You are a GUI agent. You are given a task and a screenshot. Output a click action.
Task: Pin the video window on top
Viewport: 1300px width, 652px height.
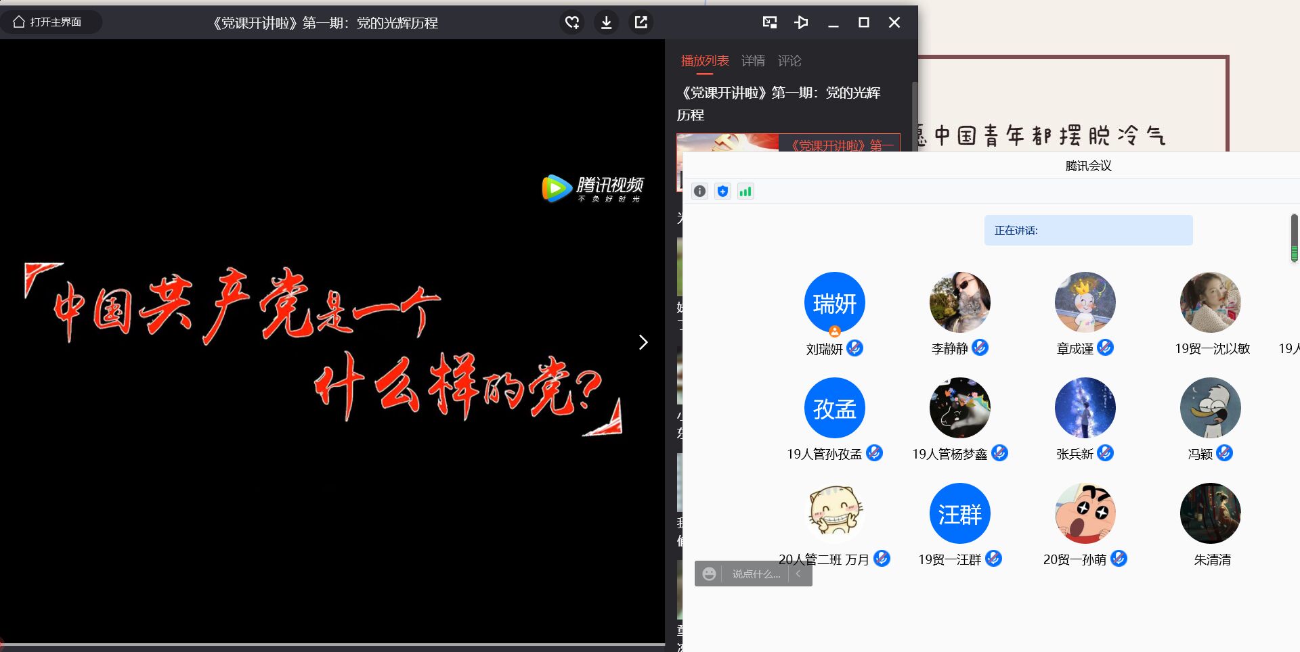pos(801,23)
